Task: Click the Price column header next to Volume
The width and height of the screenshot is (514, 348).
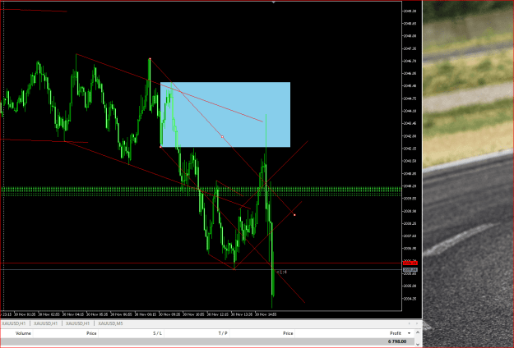Action: pyautogui.click(x=91, y=333)
